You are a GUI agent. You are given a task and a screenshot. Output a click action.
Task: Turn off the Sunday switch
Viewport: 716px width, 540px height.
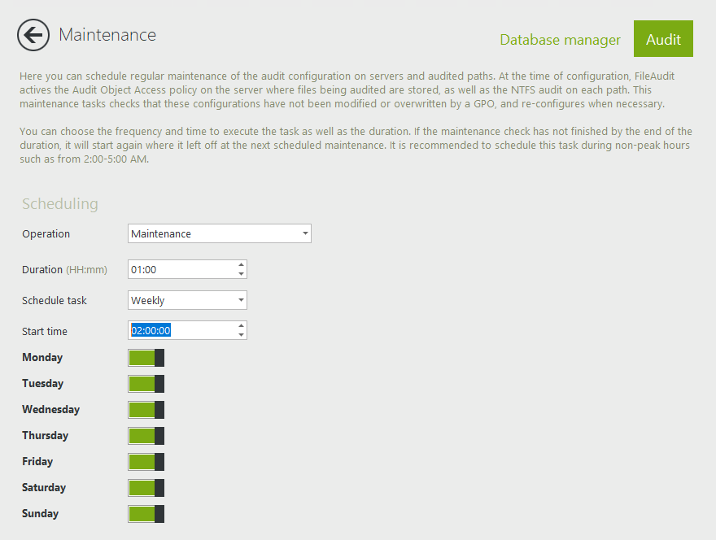[146, 514]
